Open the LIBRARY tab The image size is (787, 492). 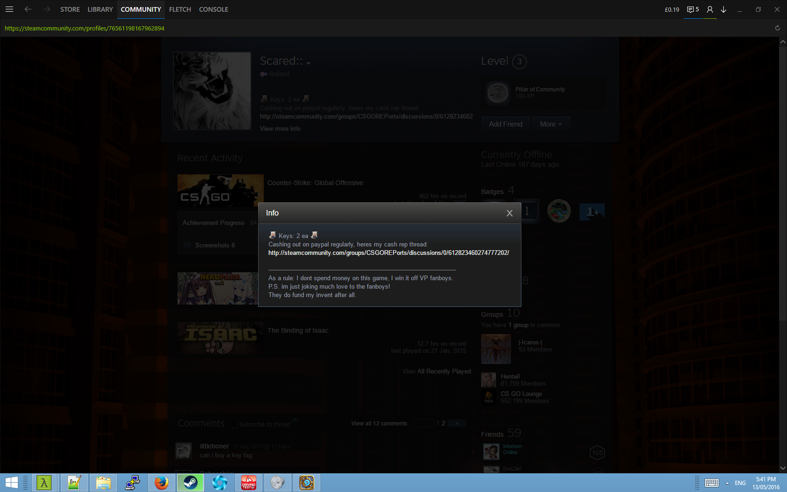[x=100, y=9]
